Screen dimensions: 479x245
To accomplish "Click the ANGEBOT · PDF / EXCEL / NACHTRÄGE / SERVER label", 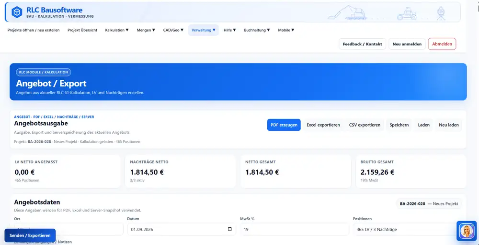I will tap(54, 117).
